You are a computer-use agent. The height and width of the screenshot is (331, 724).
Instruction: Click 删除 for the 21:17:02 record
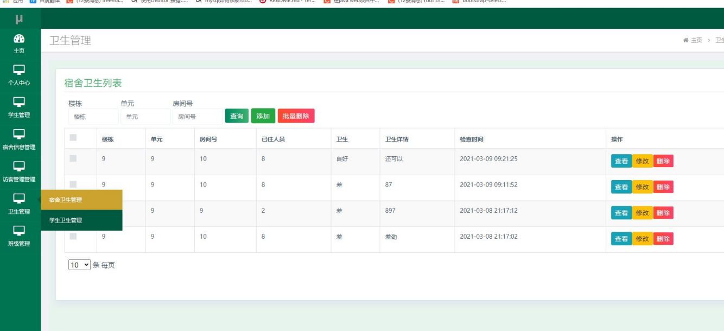point(663,239)
